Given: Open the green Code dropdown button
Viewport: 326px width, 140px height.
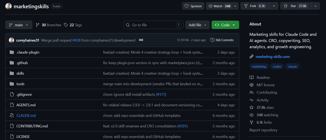Looking at the screenshot, I should click(225, 25).
